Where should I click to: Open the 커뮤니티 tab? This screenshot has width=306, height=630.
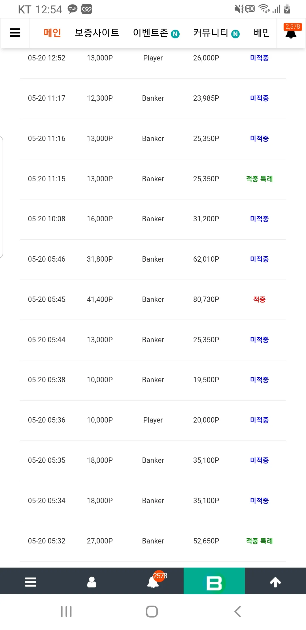click(x=216, y=33)
